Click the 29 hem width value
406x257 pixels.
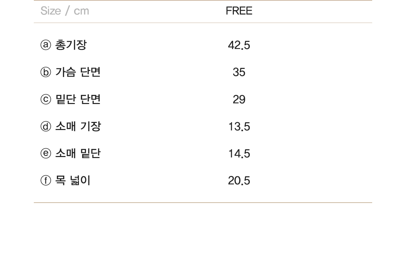[239, 100]
